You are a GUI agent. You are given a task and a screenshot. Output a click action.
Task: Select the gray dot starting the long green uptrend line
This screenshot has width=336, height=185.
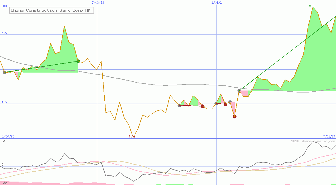coord(239,91)
